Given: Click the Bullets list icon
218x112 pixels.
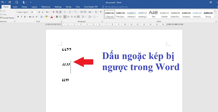Looking at the screenshot, I should point(65,12).
